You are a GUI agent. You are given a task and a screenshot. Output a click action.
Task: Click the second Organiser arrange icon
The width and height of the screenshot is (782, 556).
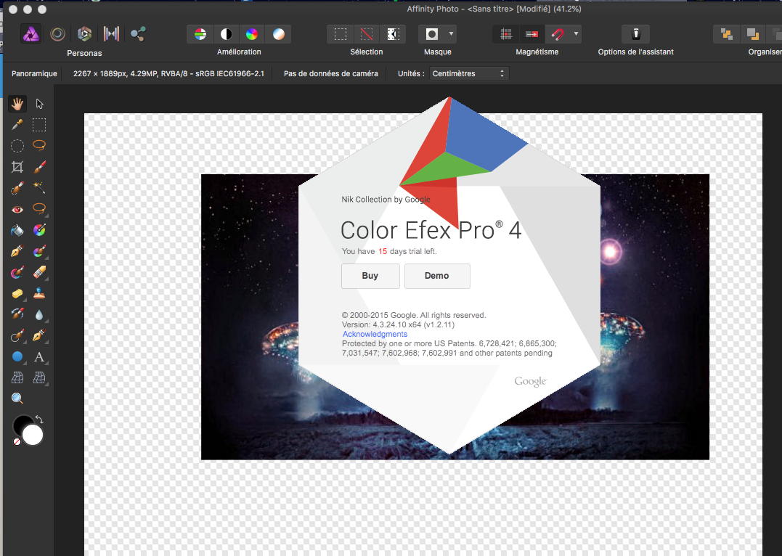[x=752, y=34]
